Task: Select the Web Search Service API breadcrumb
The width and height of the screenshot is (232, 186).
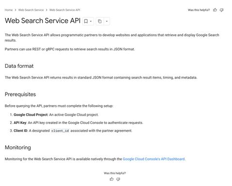Action: point(65,10)
